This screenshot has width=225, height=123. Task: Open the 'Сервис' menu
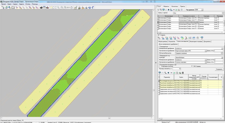pyautogui.click(x=15, y=4)
